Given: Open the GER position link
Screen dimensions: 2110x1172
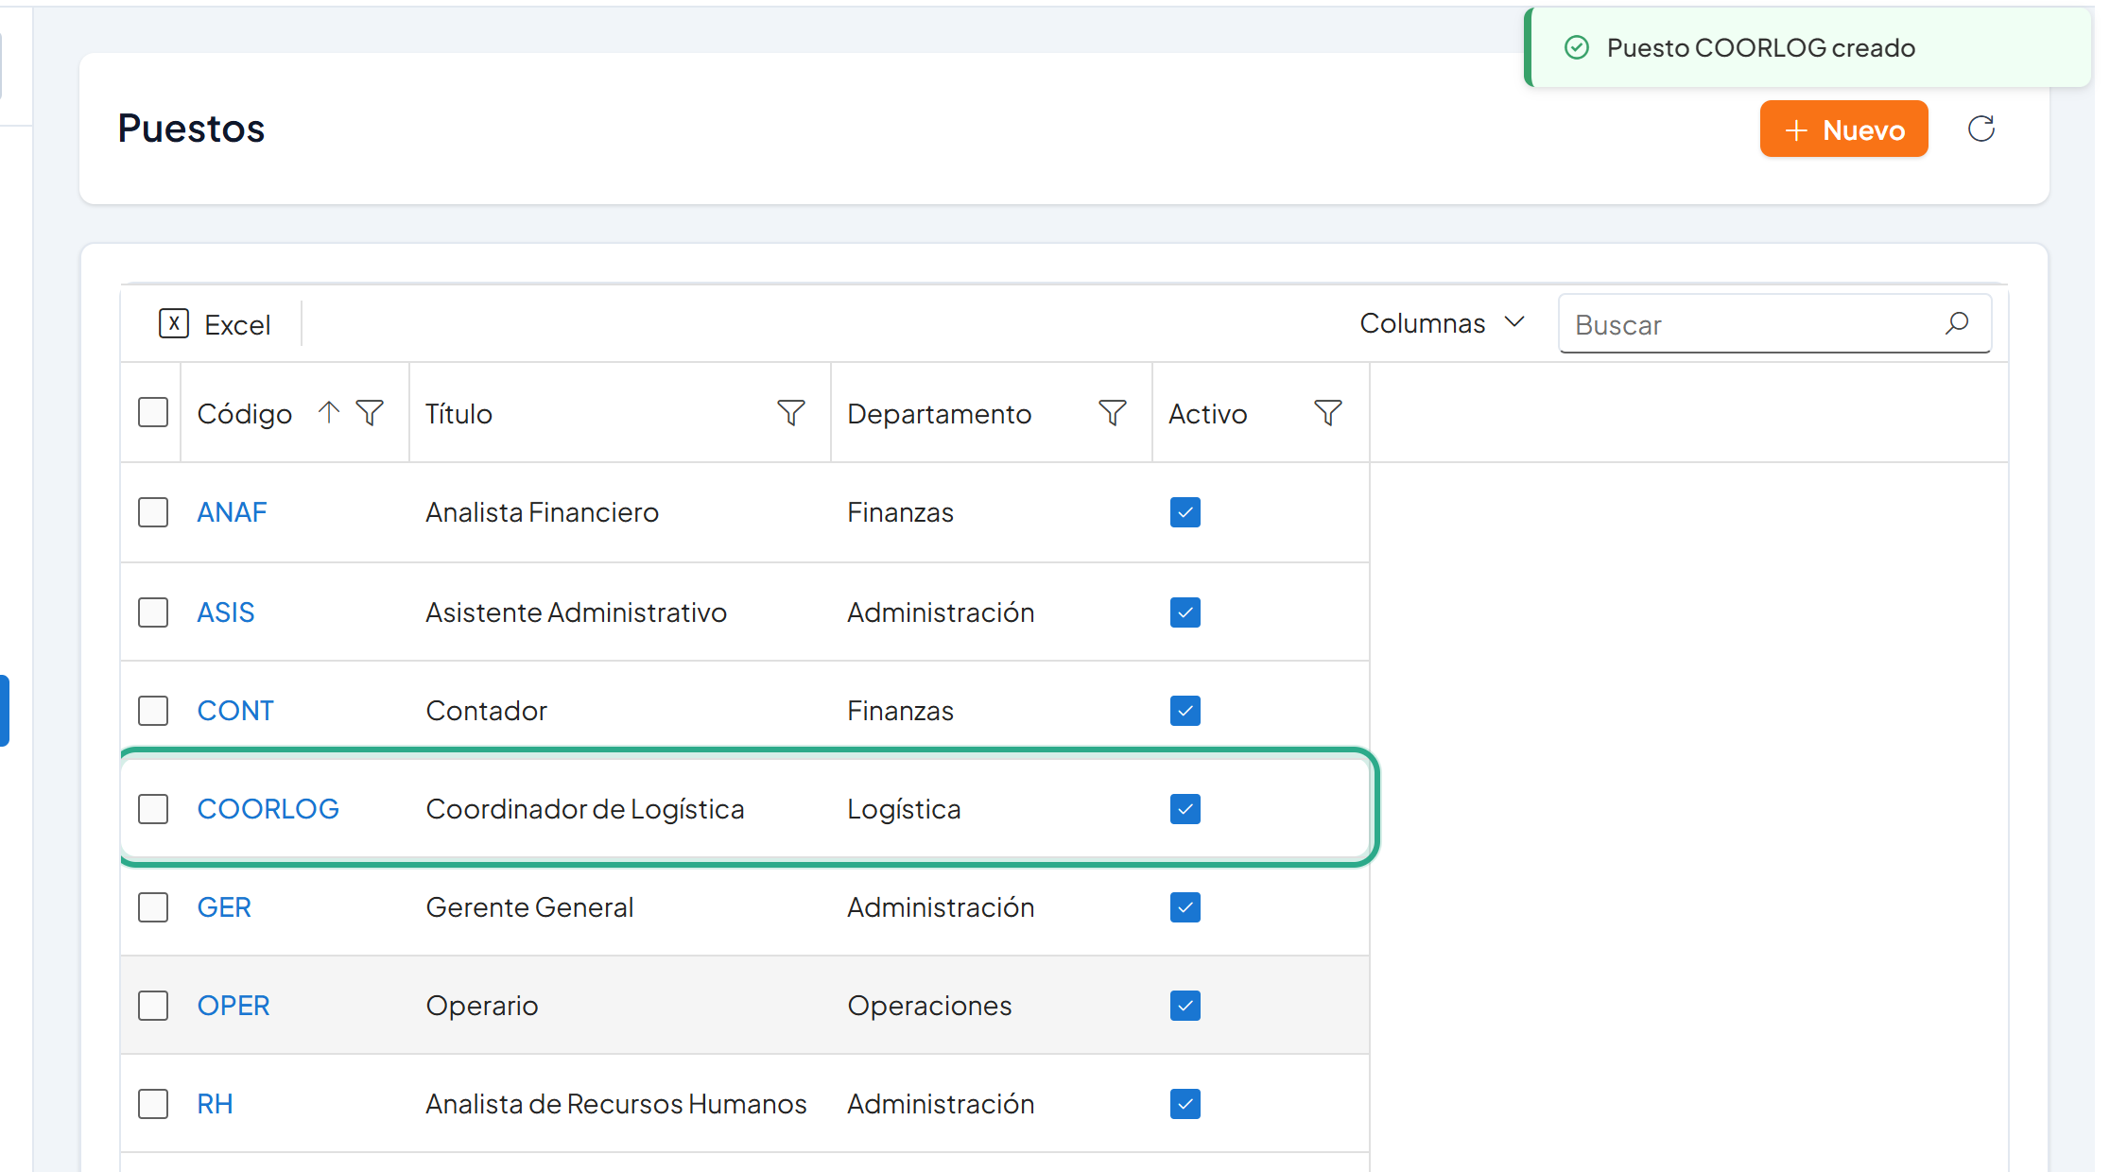Looking at the screenshot, I should (224, 907).
